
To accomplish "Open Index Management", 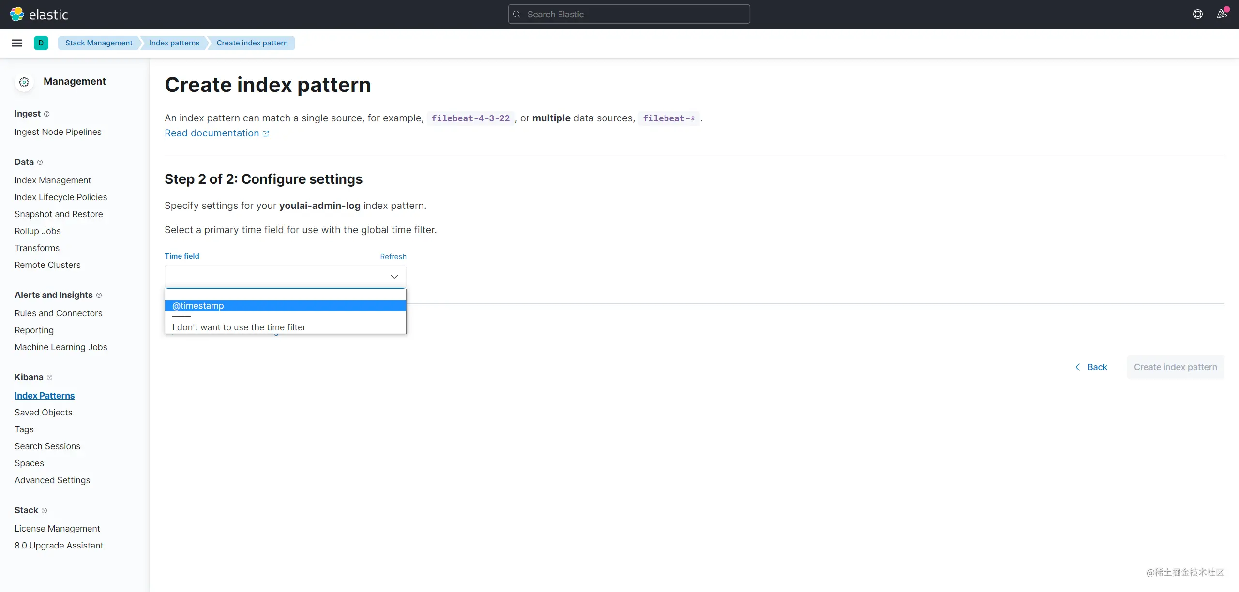I will (x=53, y=180).
